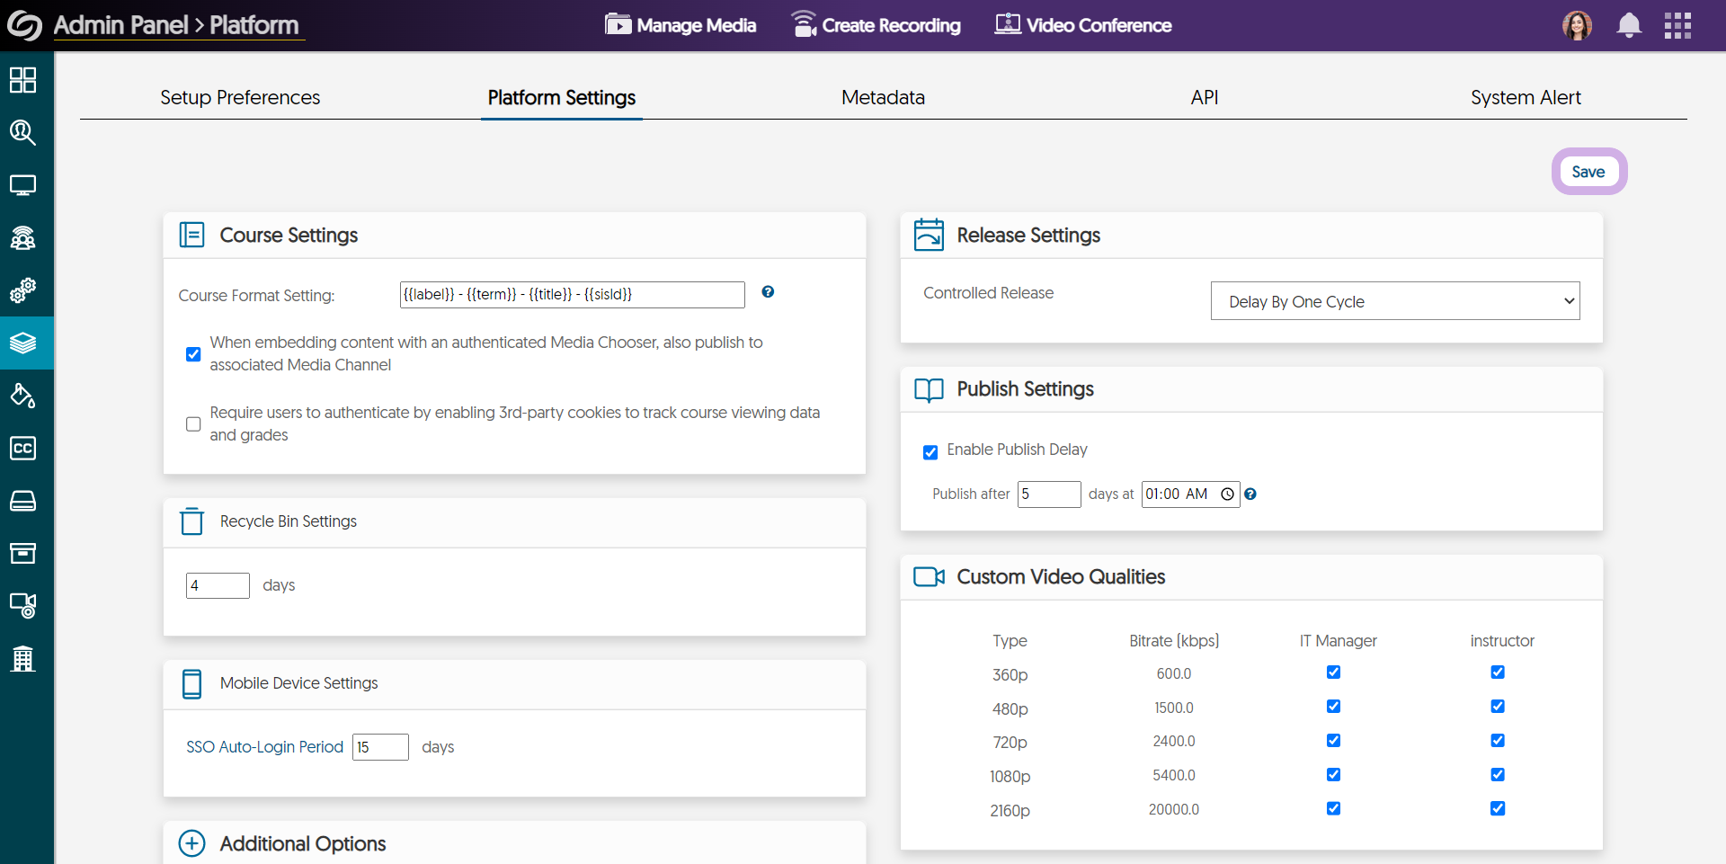Select the Platform Settings tab
The image size is (1726, 864).
pos(562,97)
